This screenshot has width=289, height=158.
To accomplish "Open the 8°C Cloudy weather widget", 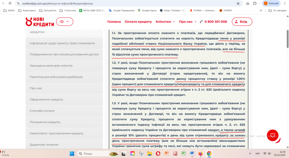I will [x=5, y=153].
